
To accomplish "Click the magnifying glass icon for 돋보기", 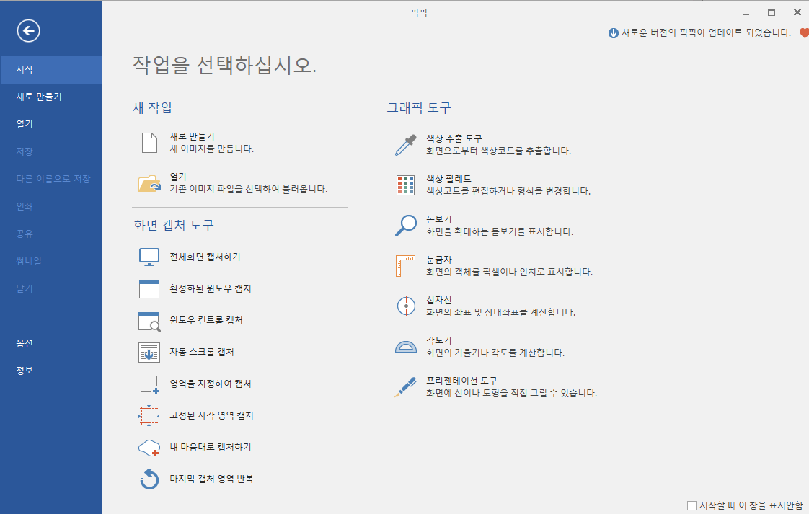I will click(405, 226).
